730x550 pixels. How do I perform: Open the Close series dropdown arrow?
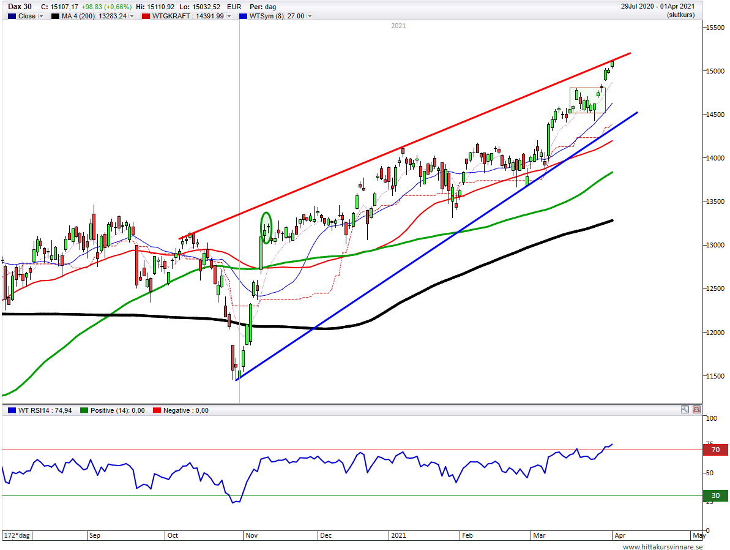(x=41, y=17)
